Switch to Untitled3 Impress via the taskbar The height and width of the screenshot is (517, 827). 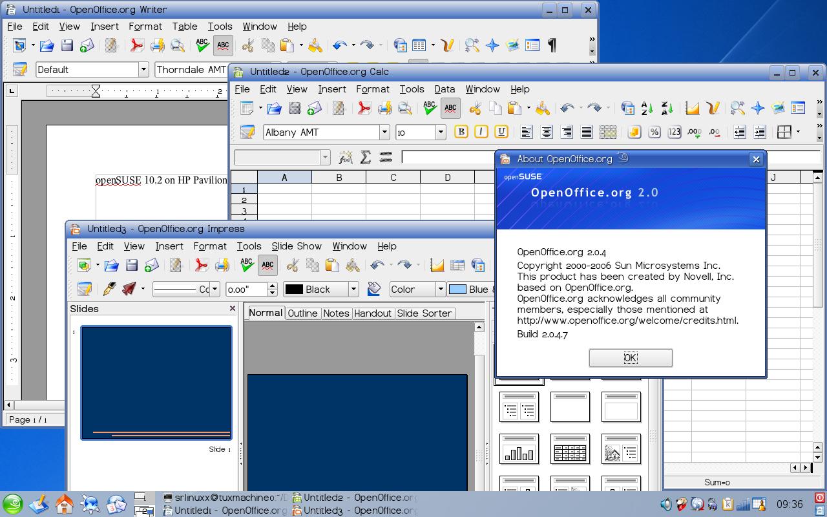[354, 511]
